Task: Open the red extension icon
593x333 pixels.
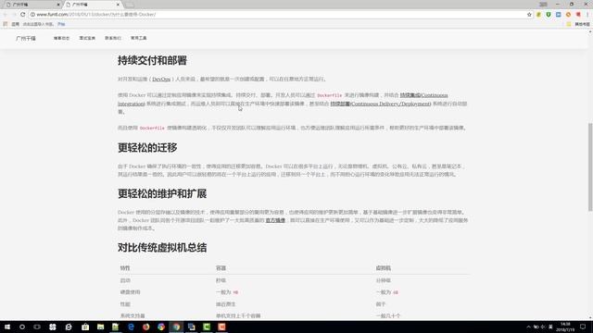Action: [578, 15]
